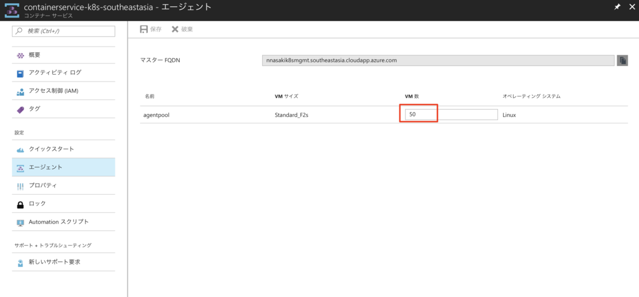The width and height of the screenshot is (639, 297).
Task: Click the properties sliders icon
Action: (21, 186)
